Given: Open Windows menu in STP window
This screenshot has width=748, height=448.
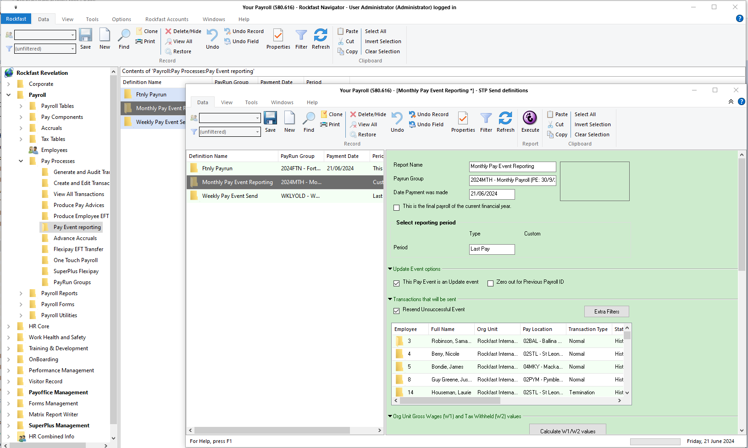Looking at the screenshot, I should coord(282,102).
